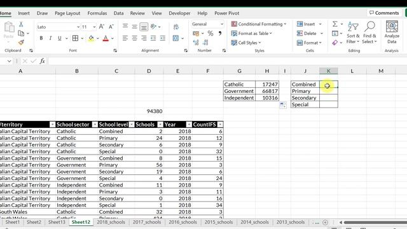
Task: Open Format cells menu
Action: coord(309,43)
